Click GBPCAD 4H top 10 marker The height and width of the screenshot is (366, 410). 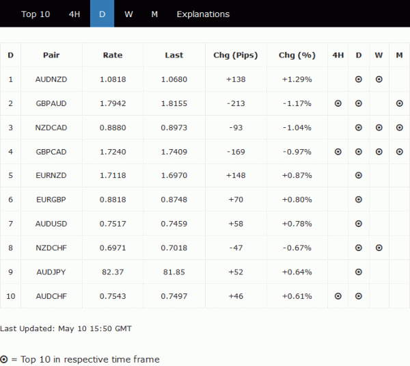(x=338, y=151)
